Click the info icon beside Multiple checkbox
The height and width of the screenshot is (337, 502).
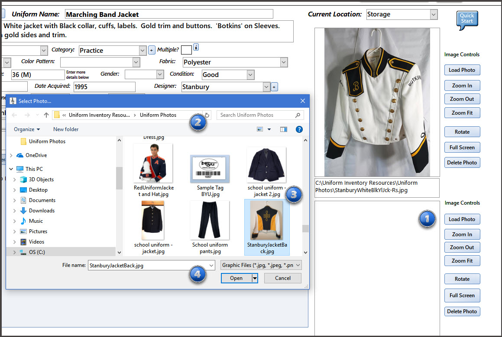196,47
